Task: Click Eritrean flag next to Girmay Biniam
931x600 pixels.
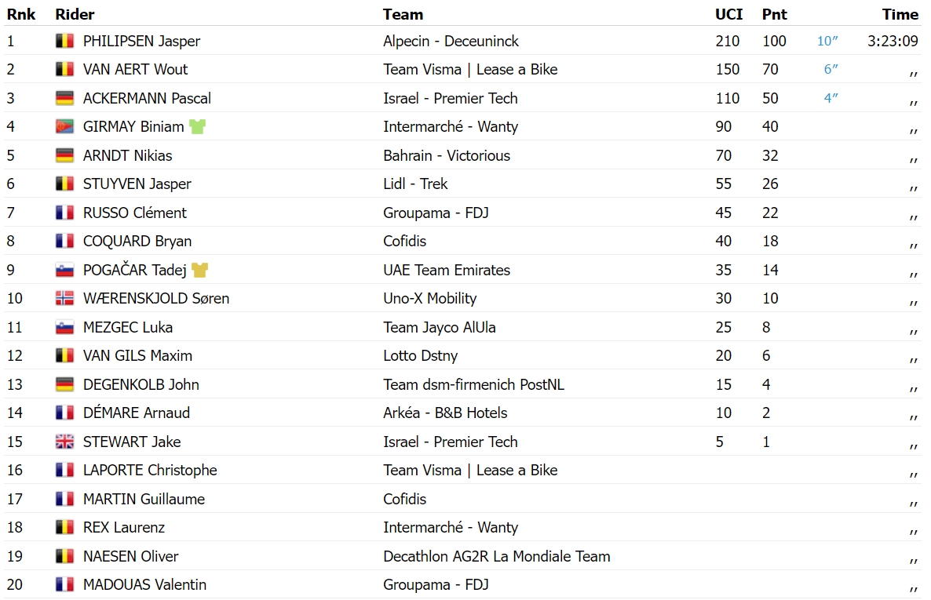Action: (64, 126)
